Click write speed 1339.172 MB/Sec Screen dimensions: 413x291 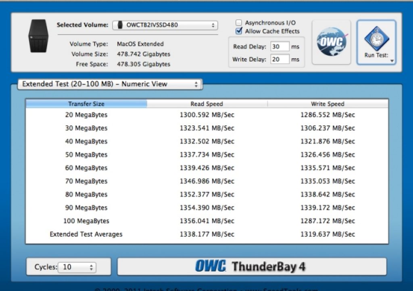[x=327, y=208]
